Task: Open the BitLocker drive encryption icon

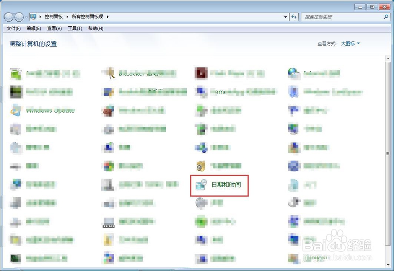Action: [109, 73]
